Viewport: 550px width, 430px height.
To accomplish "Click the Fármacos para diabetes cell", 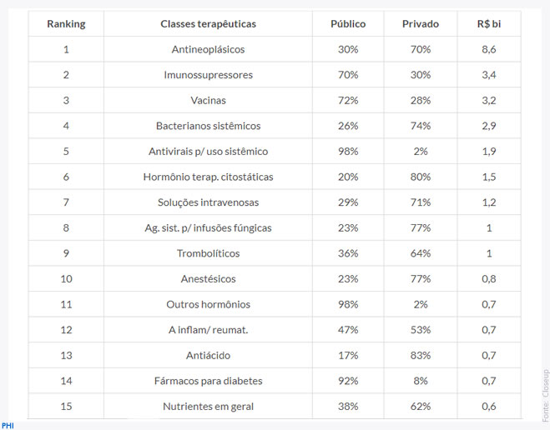I will pos(208,381).
